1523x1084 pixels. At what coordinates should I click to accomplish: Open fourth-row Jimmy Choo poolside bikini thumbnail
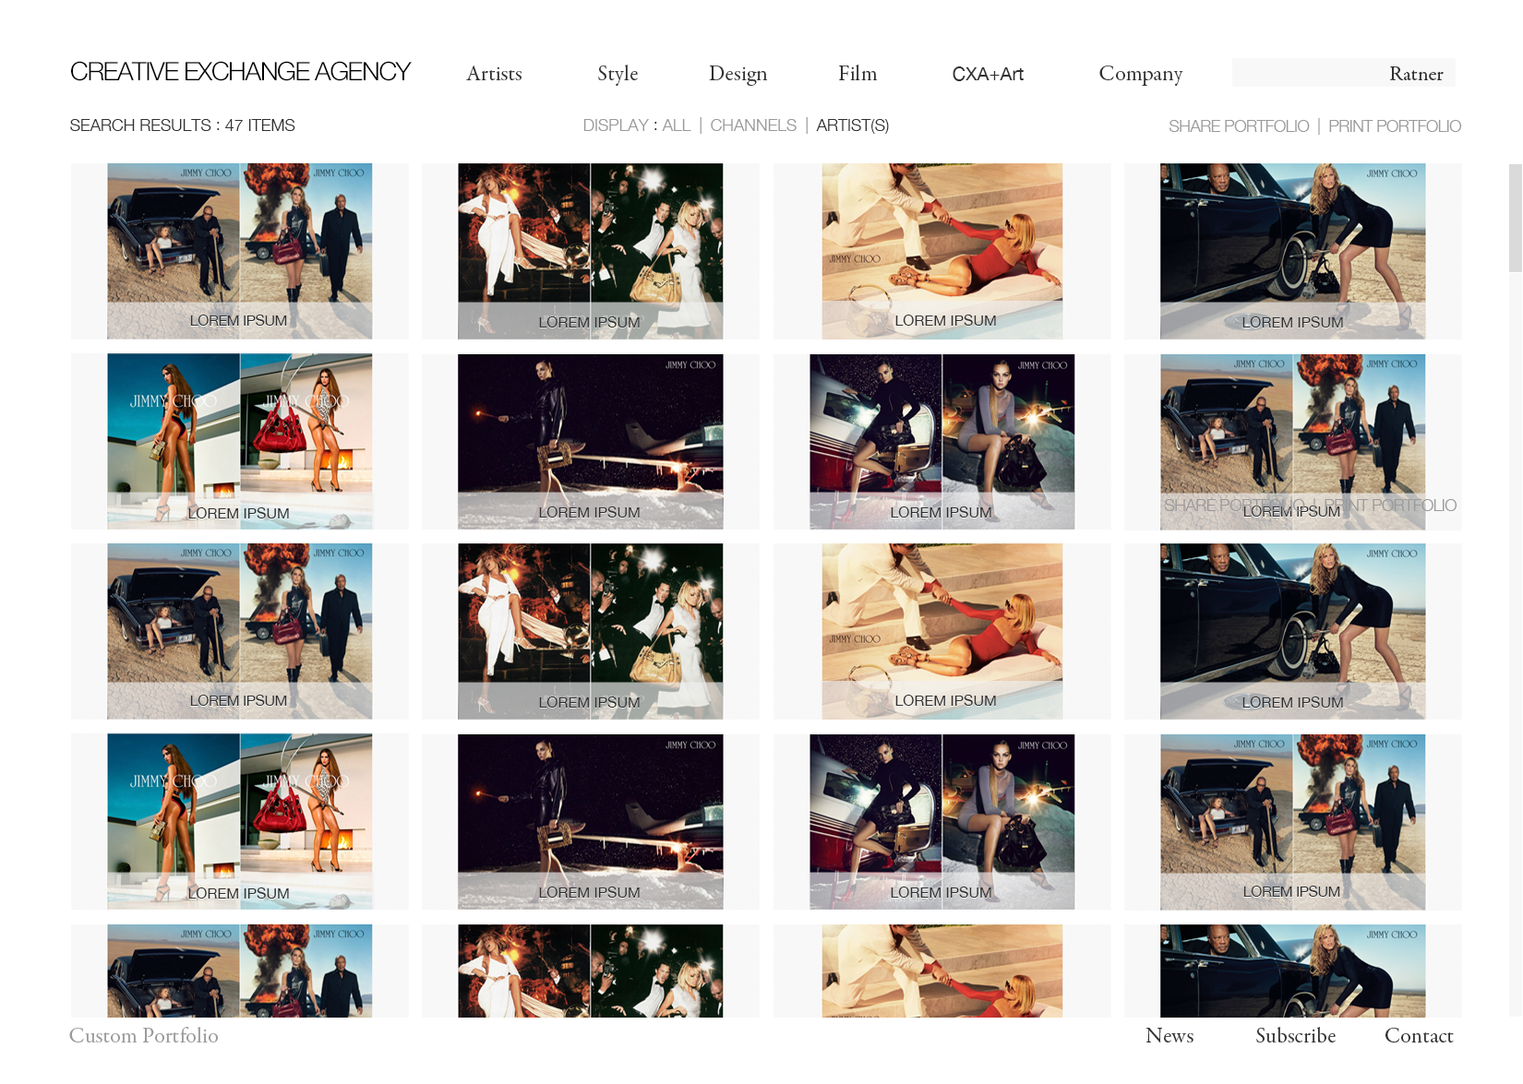pyautogui.click(x=240, y=821)
